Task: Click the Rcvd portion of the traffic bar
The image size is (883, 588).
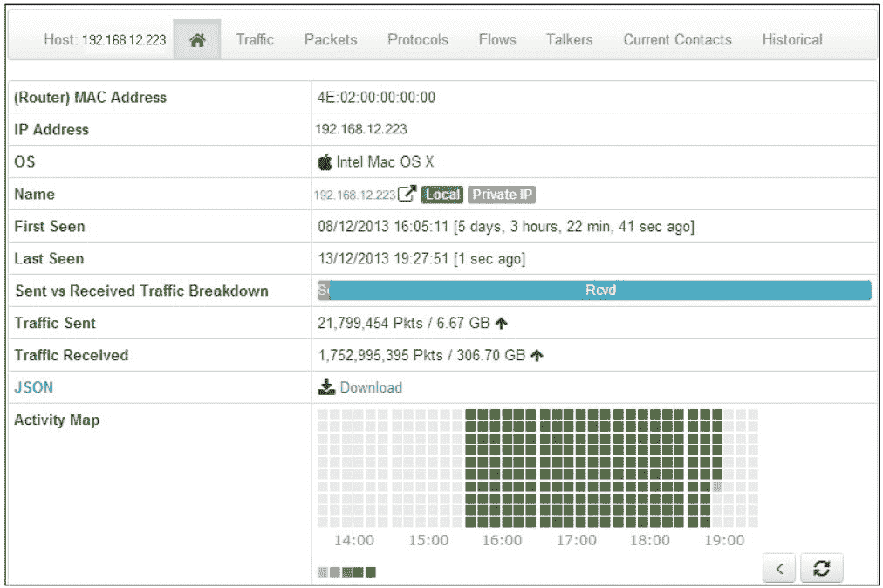Action: [600, 291]
